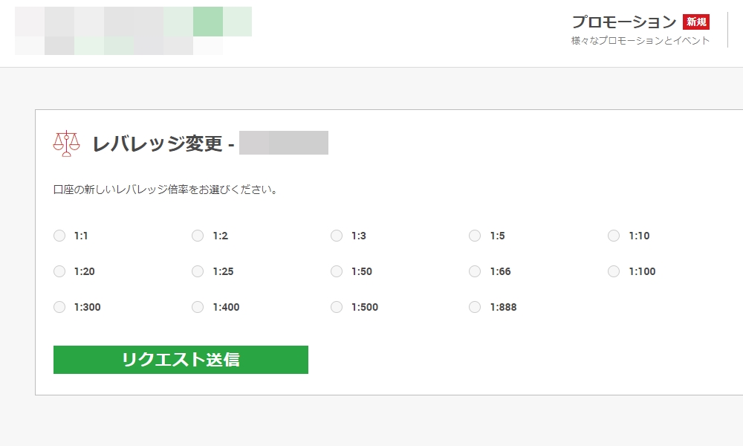Select the 1:10 leverage ratio

[x=614, y=236]
